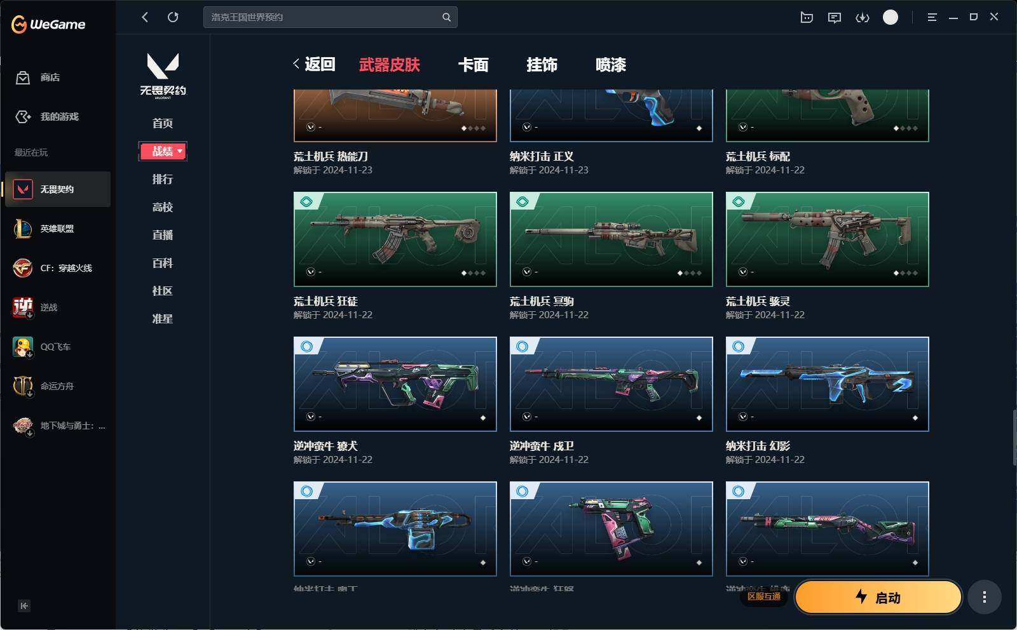
Task: Select CF: 穿越火线 game icon
Action: [23, 268]
